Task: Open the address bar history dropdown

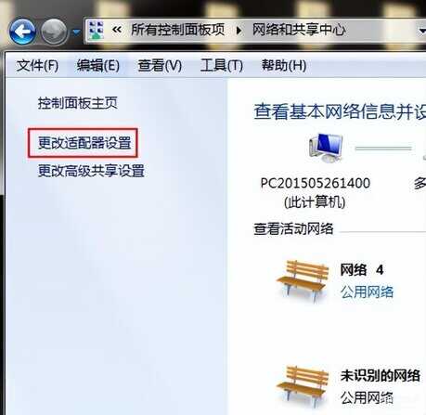Action: coord(422,31)
